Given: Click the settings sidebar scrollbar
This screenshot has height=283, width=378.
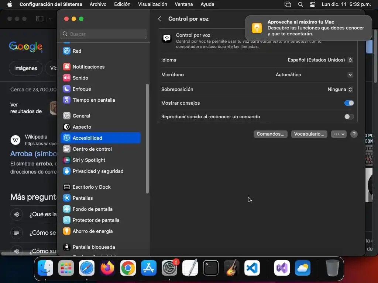Looking at the screenshot, I should point(147,139).
